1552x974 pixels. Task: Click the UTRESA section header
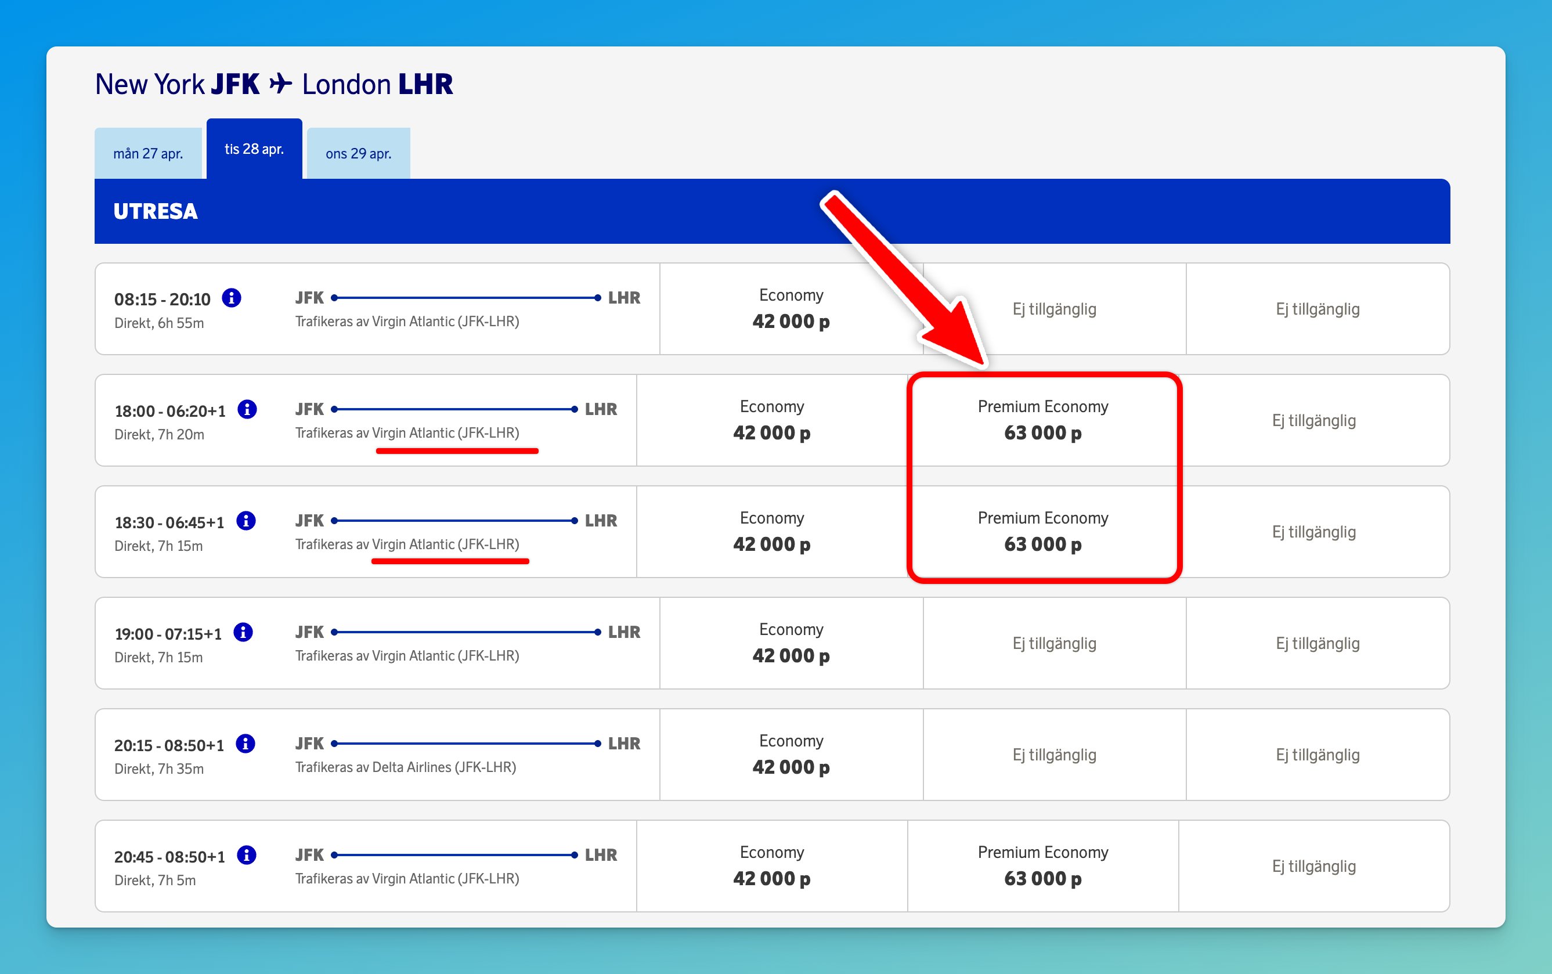pyautogui.click(x=156, y=211)
